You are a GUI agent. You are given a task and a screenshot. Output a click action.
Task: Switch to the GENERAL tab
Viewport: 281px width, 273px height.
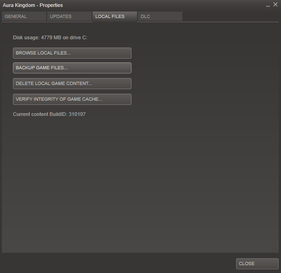point(24,17)
